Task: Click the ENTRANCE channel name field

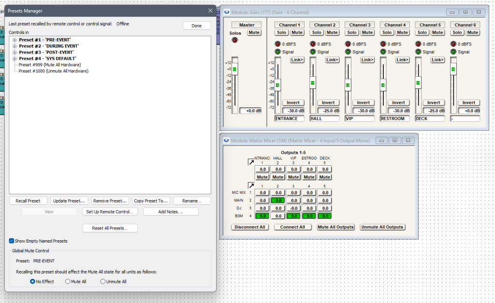Action: (289, 118)
